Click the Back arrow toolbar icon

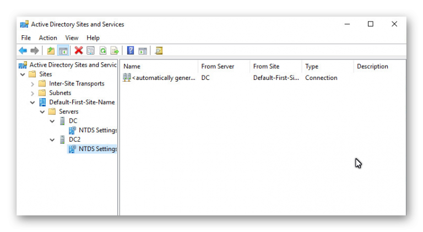coord(23,51)
